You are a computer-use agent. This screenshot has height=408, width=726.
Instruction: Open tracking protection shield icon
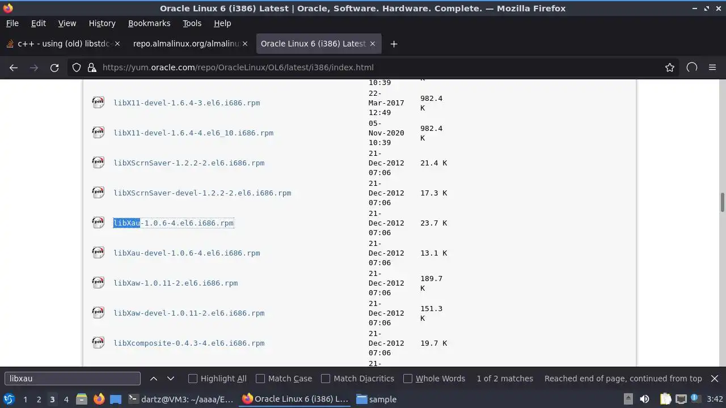[x=77, y=67]
